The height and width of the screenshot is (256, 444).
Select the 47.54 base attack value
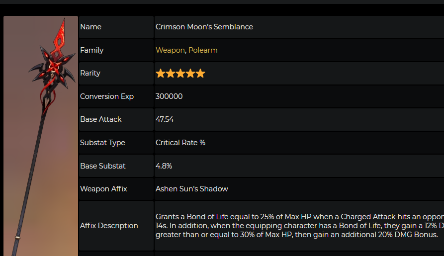pyautogui.click(x=165, y=119)
